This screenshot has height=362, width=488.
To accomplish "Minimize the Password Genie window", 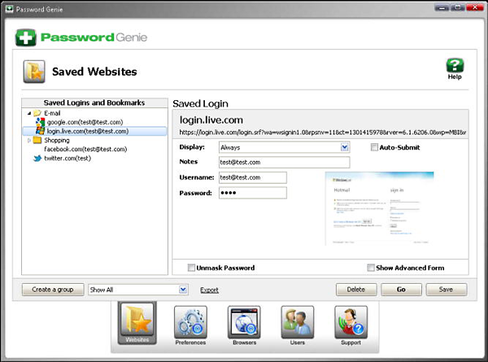I will click(442, 7).
